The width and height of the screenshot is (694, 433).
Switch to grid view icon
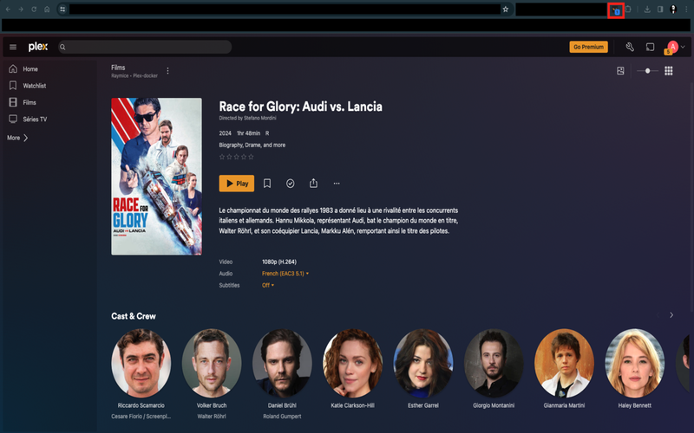tap(669, 71)
